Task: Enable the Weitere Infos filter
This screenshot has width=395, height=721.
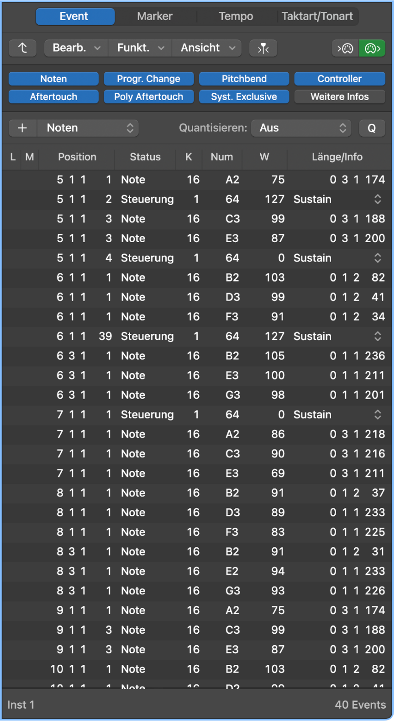Action: tap(339, 97)
